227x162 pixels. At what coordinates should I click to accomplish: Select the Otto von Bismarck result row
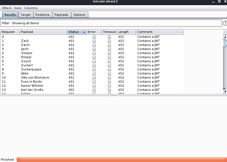click(35, 77)
